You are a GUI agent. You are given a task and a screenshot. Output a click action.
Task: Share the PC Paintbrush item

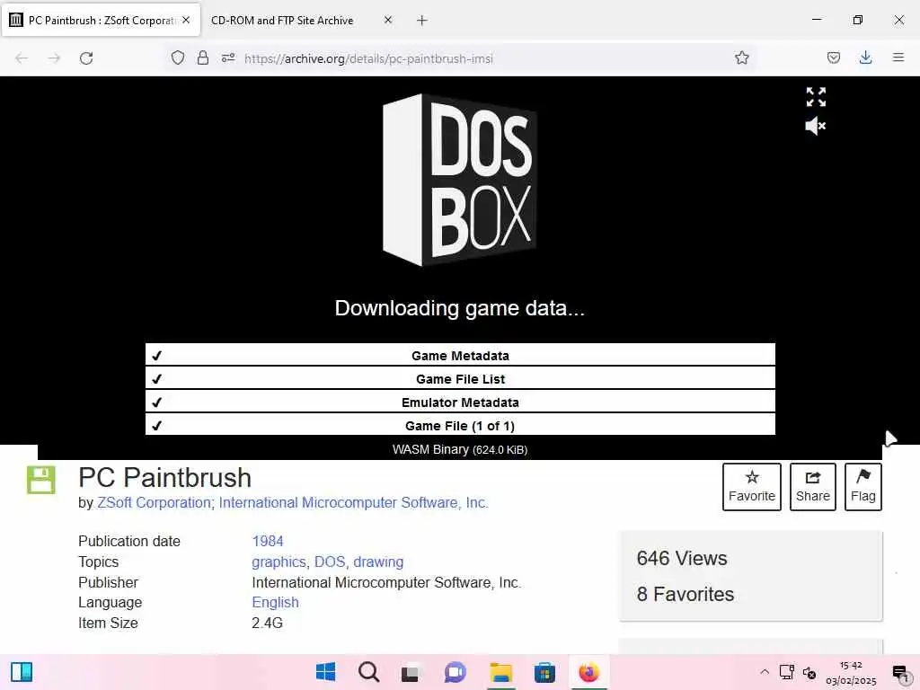pyautogui.click(x=812, y=487)
